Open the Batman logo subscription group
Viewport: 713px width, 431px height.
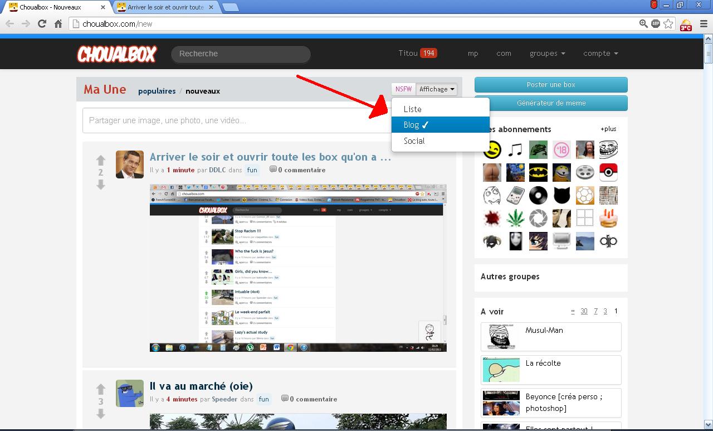[x=538, y=172]
